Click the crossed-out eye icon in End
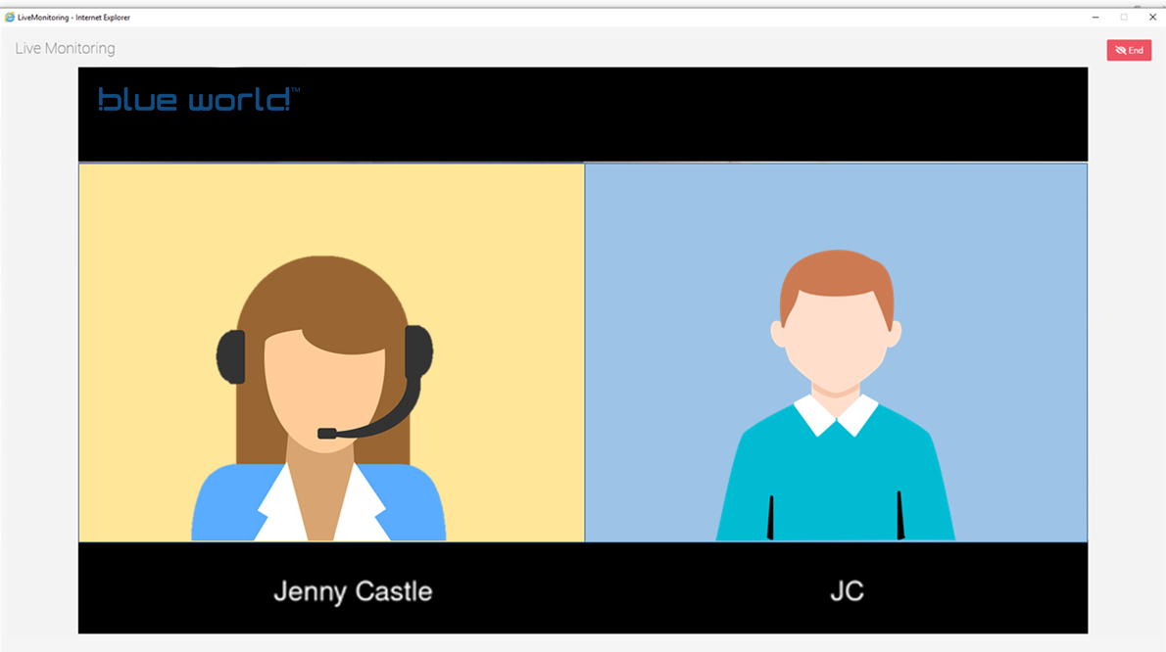Screen dimensions: 1166x652 [x=1120, y=51]
